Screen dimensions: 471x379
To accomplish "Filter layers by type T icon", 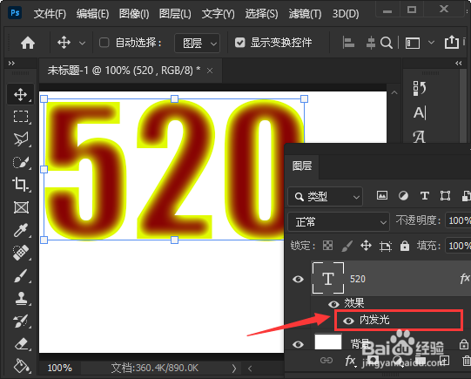I will coord(425,196).
